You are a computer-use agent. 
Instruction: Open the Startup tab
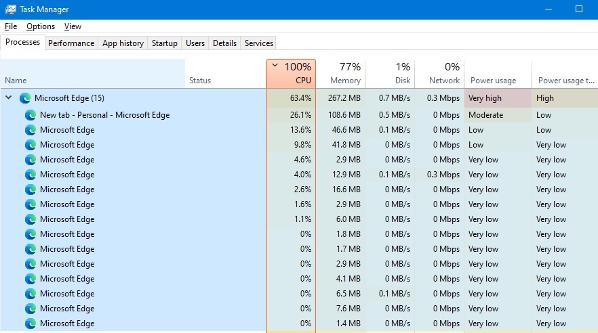(x=164, y=43)
